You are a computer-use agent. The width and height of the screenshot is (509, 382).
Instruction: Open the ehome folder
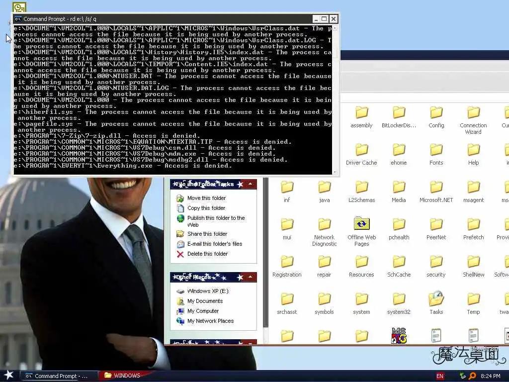399,154
